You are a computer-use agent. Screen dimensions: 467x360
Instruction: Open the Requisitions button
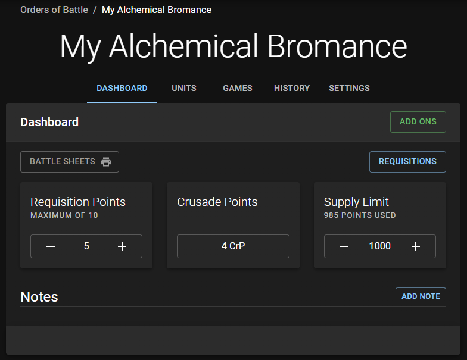coord(407,162)
